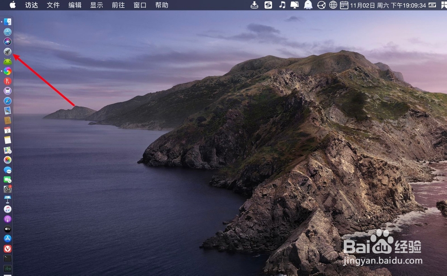Click the menu bar icon right of the clock
447x276 pixels.
coord(432,5)
